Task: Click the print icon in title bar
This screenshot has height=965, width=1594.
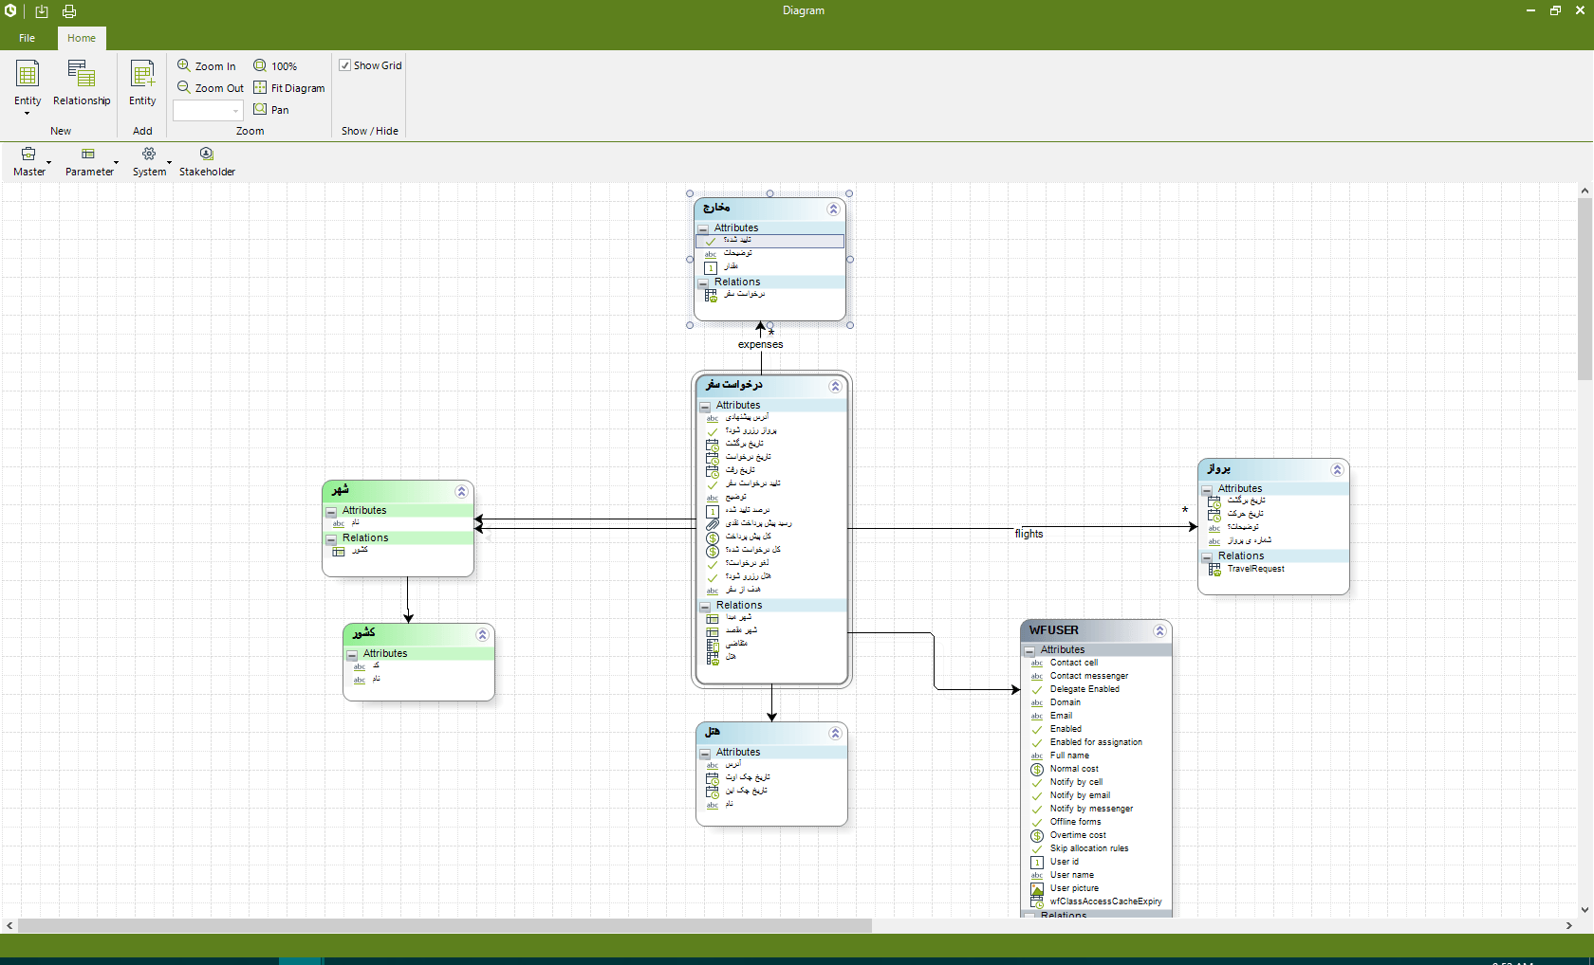Action: click(x=69, y=11)
